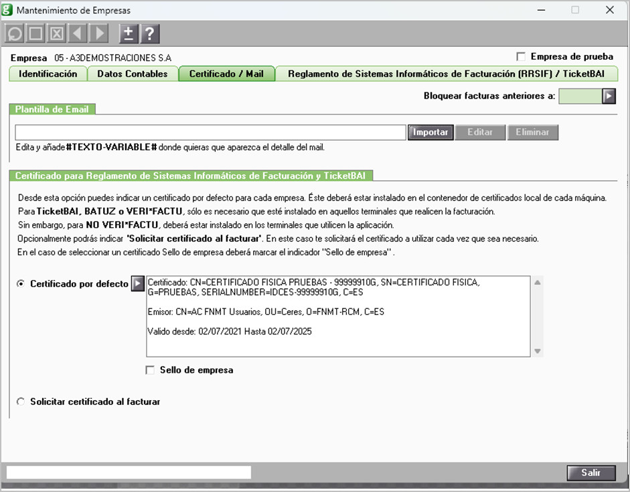The image size is (630, 492).
Task: Click the Eliminar button
Action: pos(532,132)
